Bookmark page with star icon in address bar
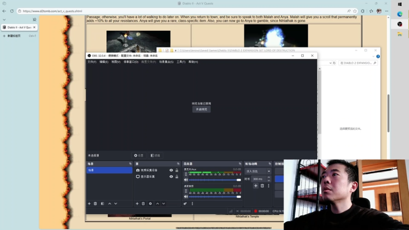 [355, 11]
